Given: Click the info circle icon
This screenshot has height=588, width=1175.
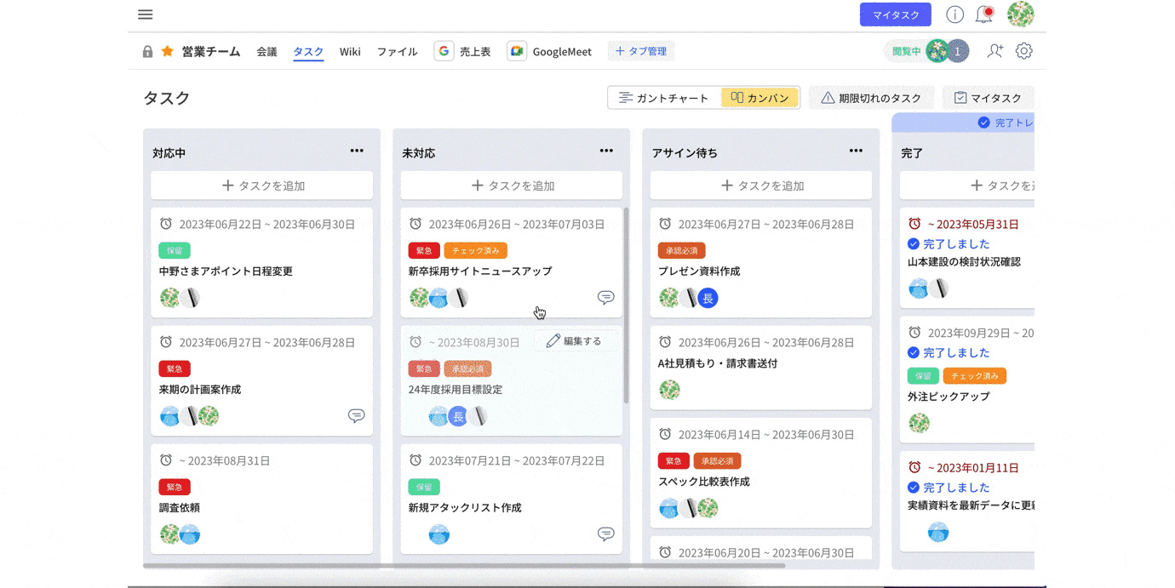Looking at the screenshot, I should pos(955,14).
